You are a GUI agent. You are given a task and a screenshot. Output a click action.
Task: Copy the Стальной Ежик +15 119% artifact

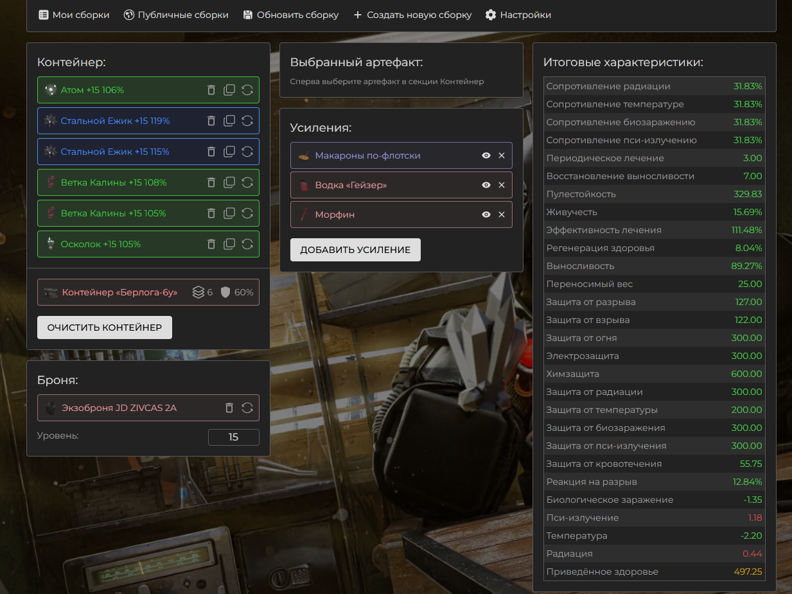pos(229,121)
